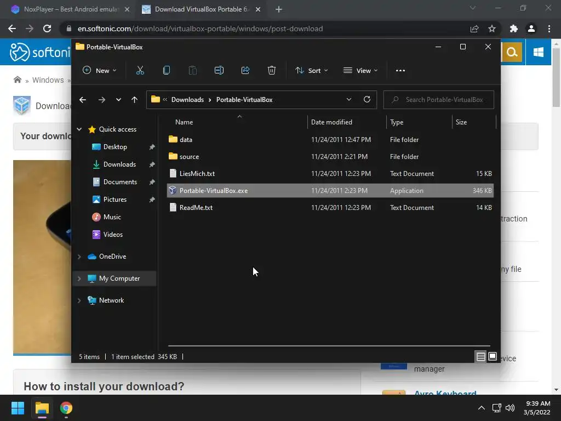Click Downloads breadcrumb in address bar
Screen dimensions: 561x421
[x=187, y=100]
